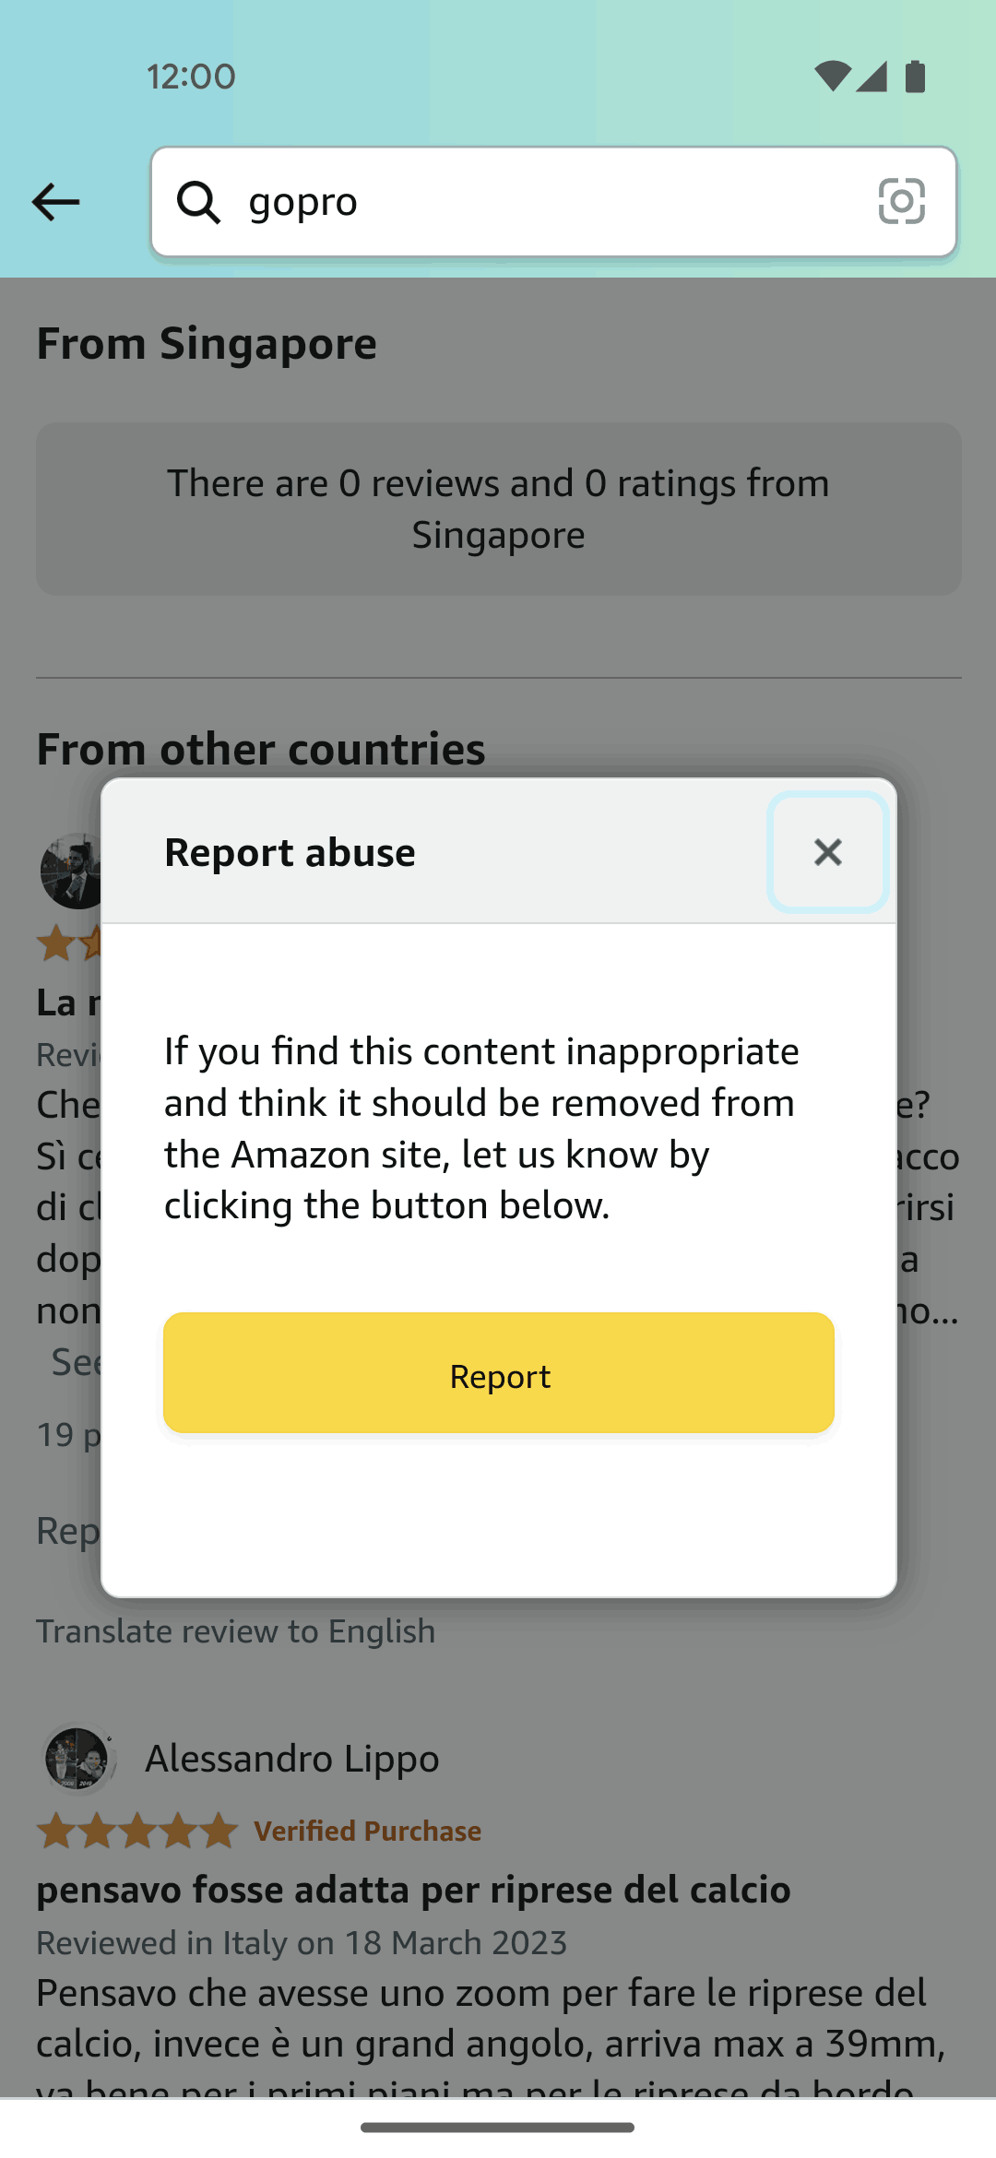Image resolution: width=996 pixels, height=2158 pixels.
Task: Tap the Verified Purchase label
Action: click(x=368, y=1831)
